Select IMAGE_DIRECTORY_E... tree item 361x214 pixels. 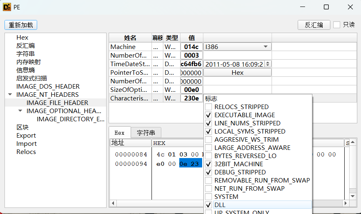(x=71, y=119)
